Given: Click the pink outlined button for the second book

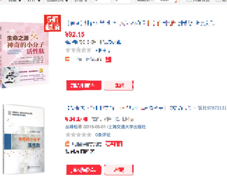Looking at the screenshot, I should 119,170.
